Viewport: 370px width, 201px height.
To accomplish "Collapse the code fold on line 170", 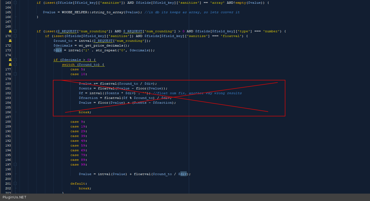I will (15, 36).
